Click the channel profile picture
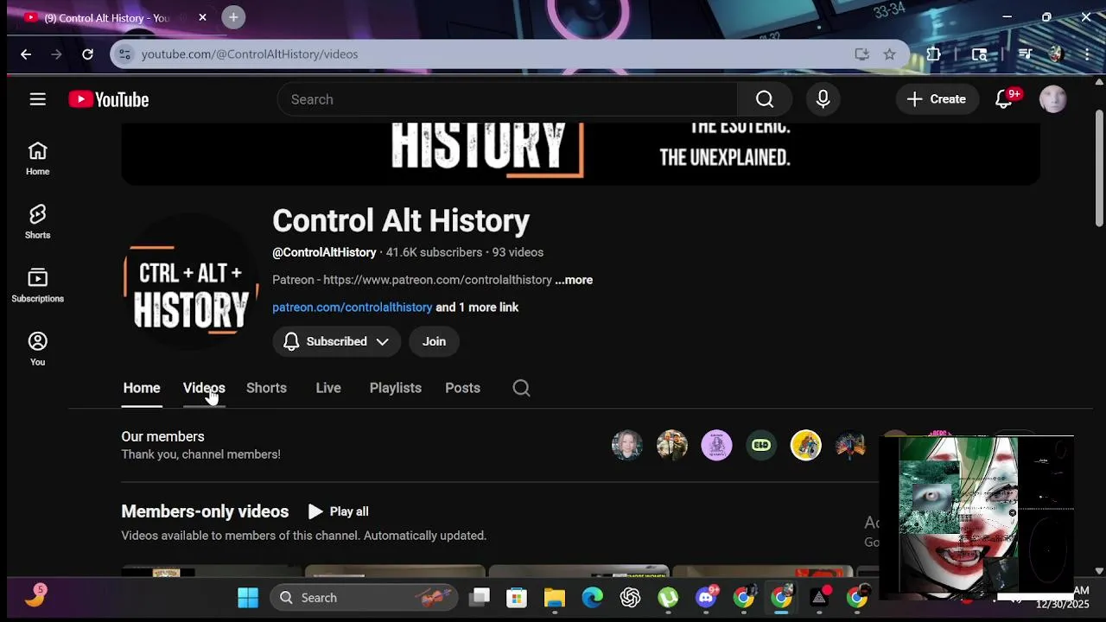The height and width of the screenshot is (622, 1106). pos(190,281)
